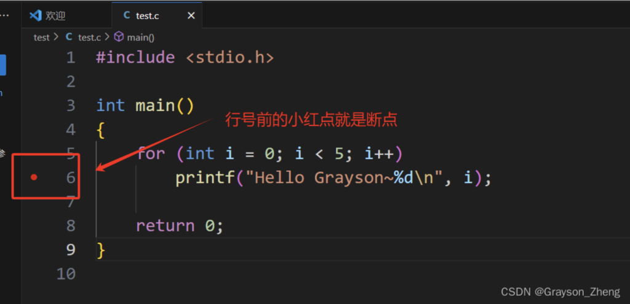630x304 pixels.
Task: Close the test.c editor tab
Action: 191,15
